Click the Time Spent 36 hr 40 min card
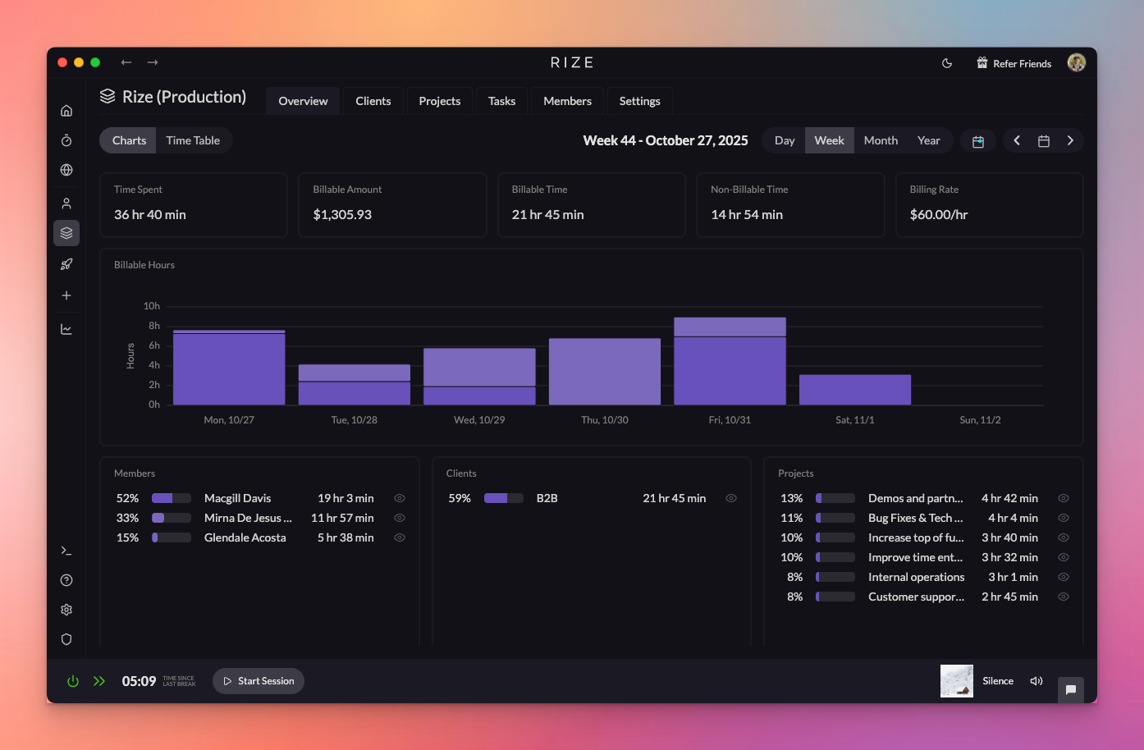1144x750 pixels. click(194, 205)
